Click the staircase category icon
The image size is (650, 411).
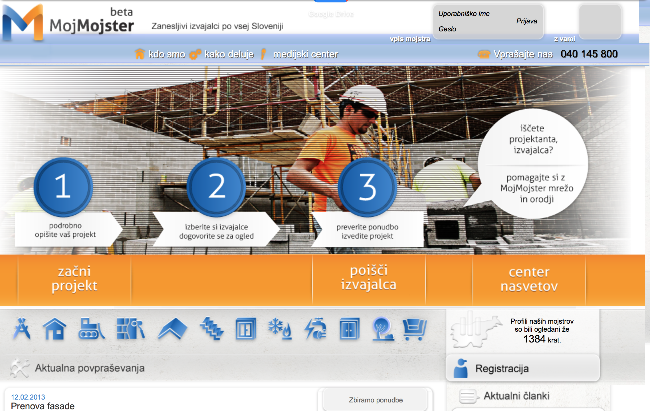pos(211,329)
